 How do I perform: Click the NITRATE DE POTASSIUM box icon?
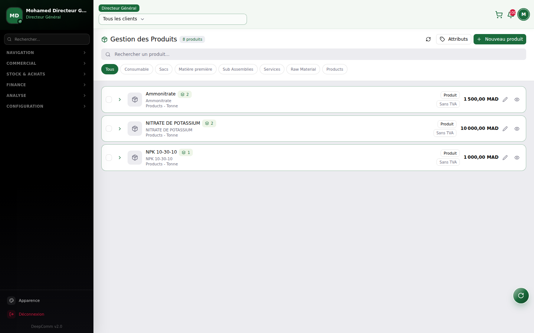click(x=135, y=129)
